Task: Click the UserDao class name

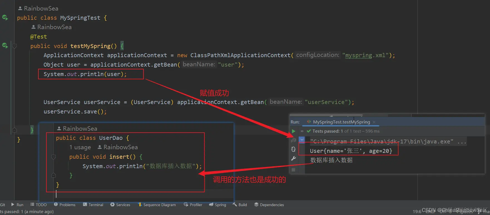Action: pos(111,138)
